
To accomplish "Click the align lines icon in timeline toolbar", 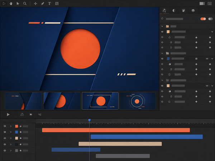I will click(x=40, y=114).
